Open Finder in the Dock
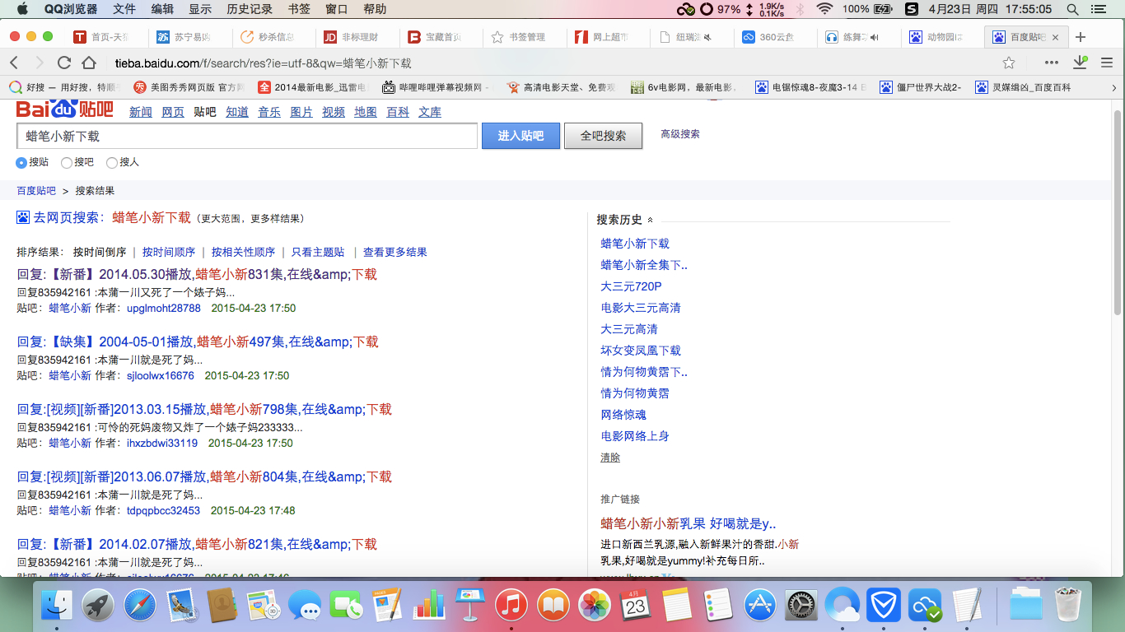This screenshot has width=1125, height=632. click(x=57, y=606)
